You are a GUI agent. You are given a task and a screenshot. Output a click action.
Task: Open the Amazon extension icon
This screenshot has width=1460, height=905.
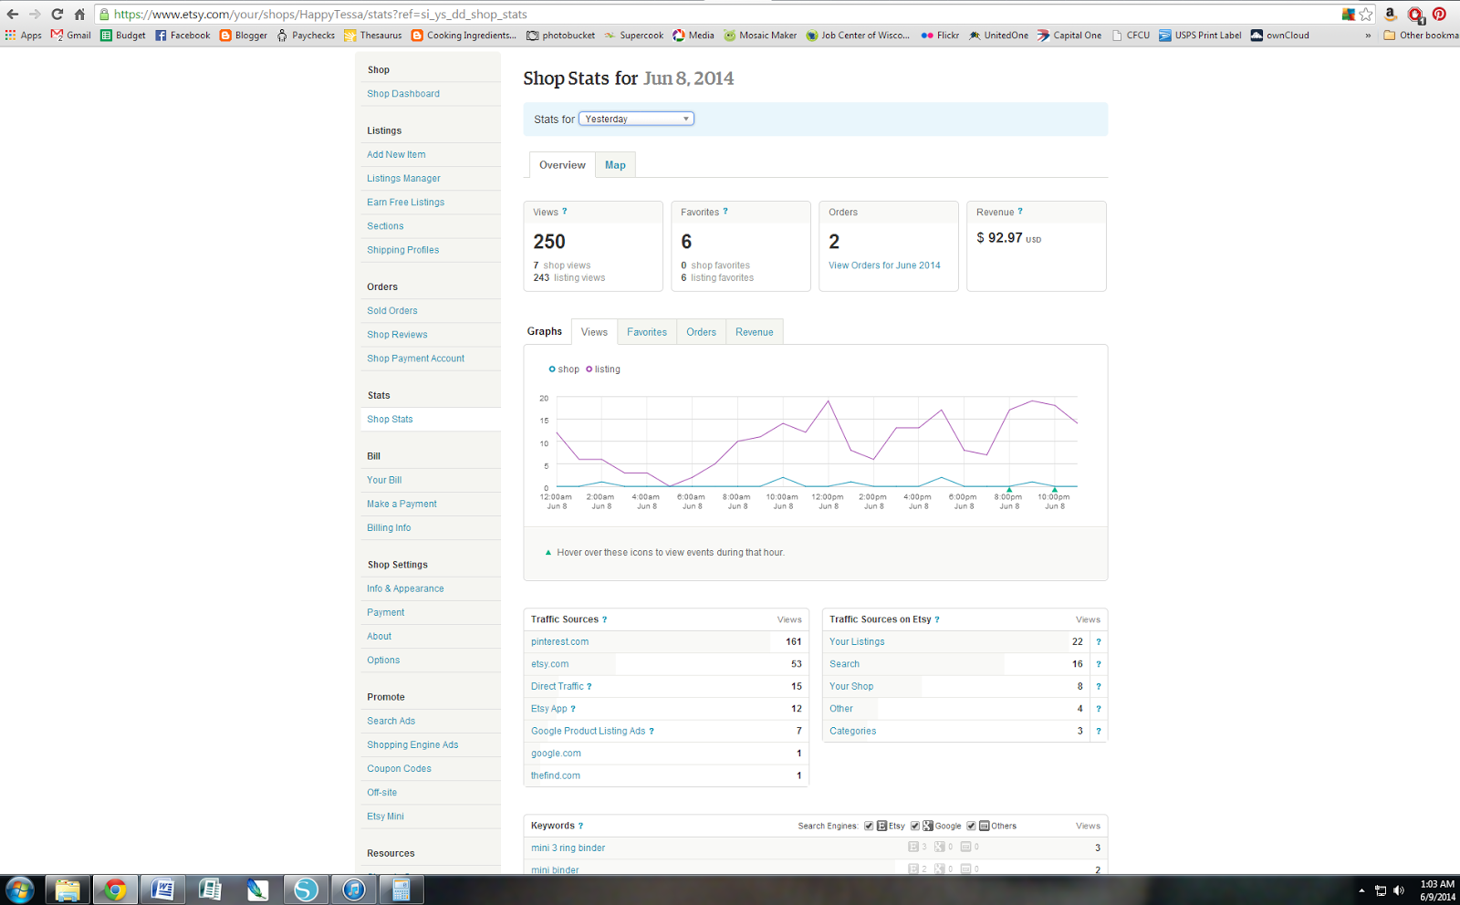pos(1391,14)
